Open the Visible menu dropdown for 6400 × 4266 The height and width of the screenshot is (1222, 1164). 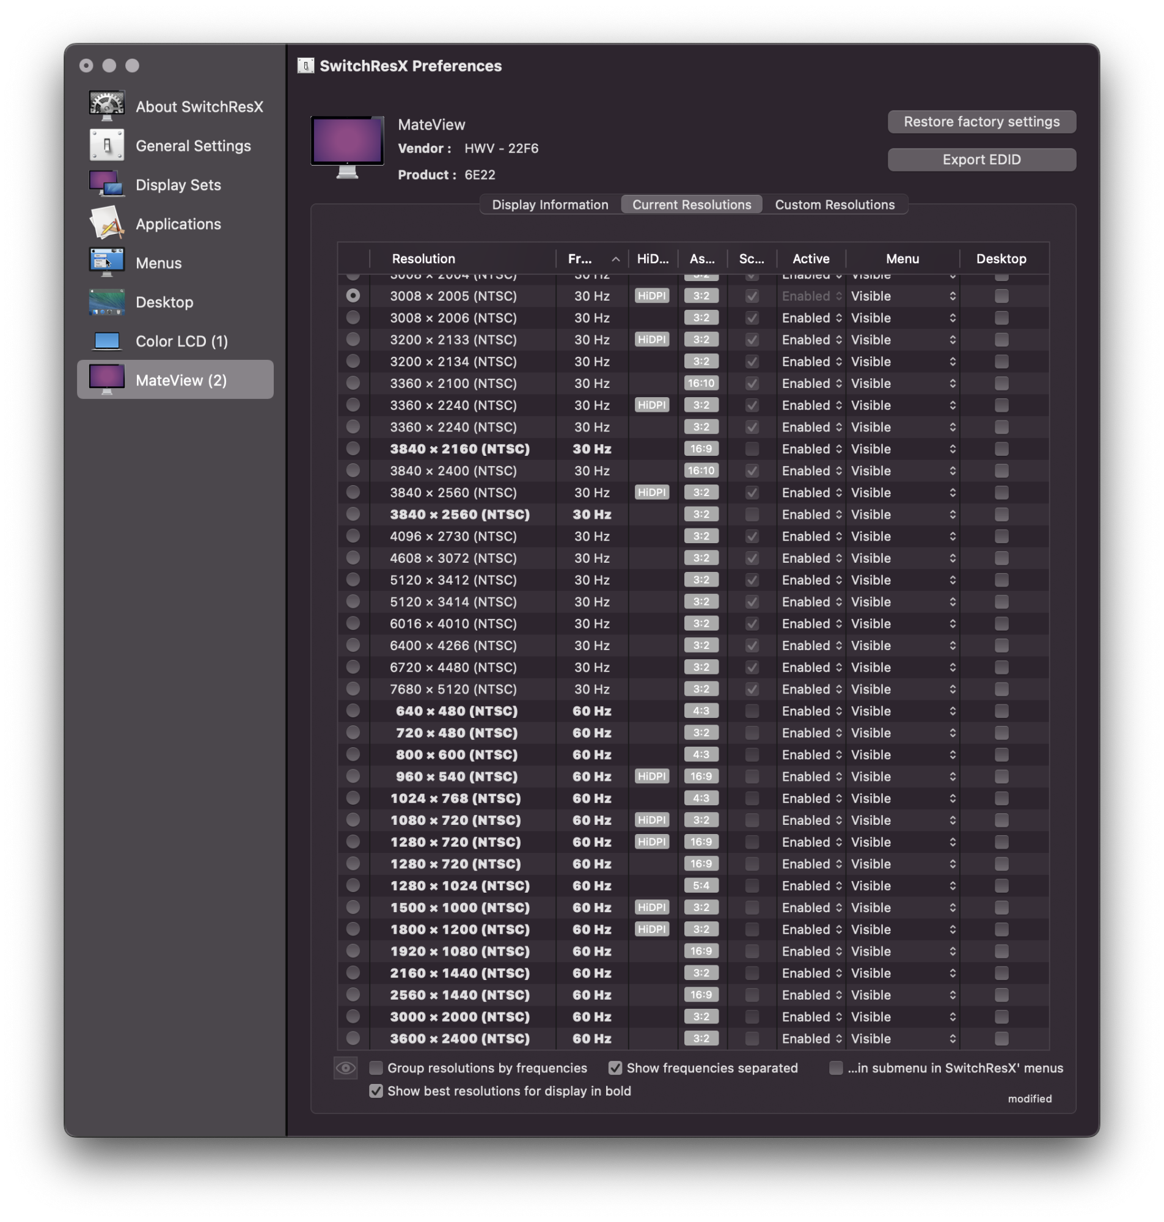(902, 645)
